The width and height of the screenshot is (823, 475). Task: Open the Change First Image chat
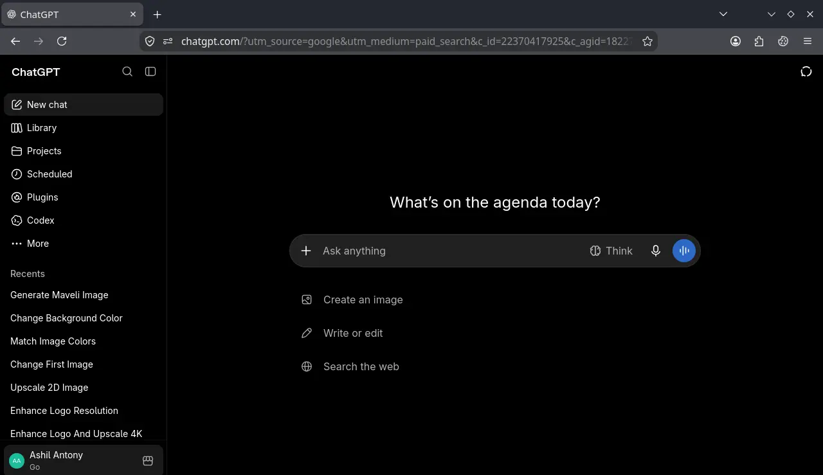click(x=84, y=364)
